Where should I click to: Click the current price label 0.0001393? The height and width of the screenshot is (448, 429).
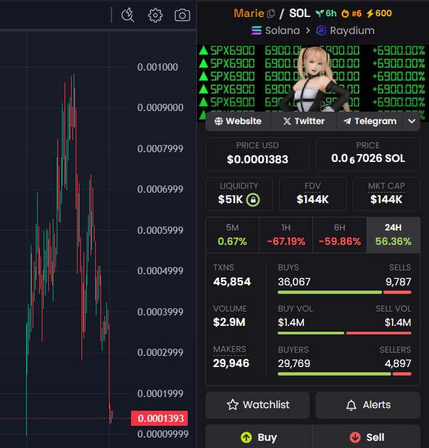pyautogui.click(x=160, y=418)
